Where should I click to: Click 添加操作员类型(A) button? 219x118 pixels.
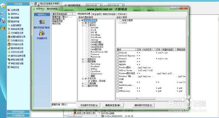pyautogui.click(x=89, y=105)
